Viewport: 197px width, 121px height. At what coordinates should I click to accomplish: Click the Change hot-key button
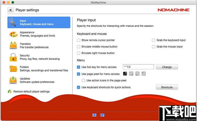click(x=167, y=67)
